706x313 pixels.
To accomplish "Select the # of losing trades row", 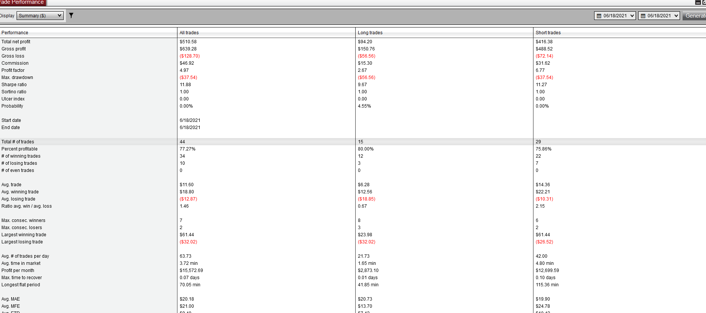I will coord(353,163).
